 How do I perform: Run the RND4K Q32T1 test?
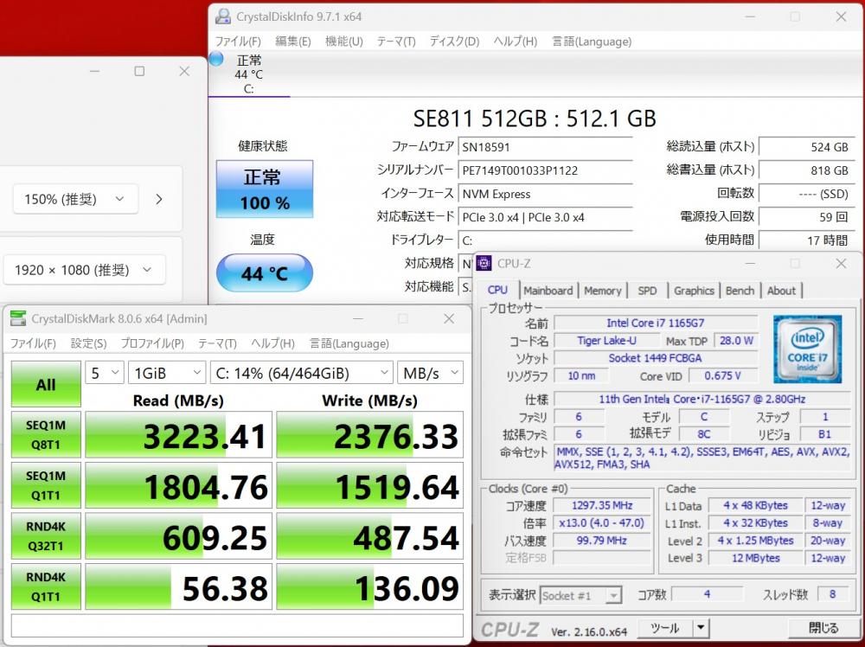pyautogui.click(x=46, y=538)
